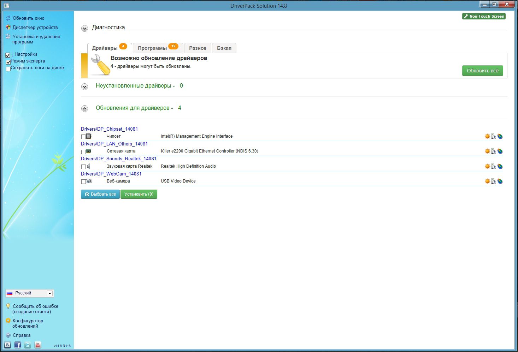Tick the checkbox for Killer e2200 Ethernet driver
Image resolution: width=518 pixels, height=352 pixels.
tap(83, 152)
